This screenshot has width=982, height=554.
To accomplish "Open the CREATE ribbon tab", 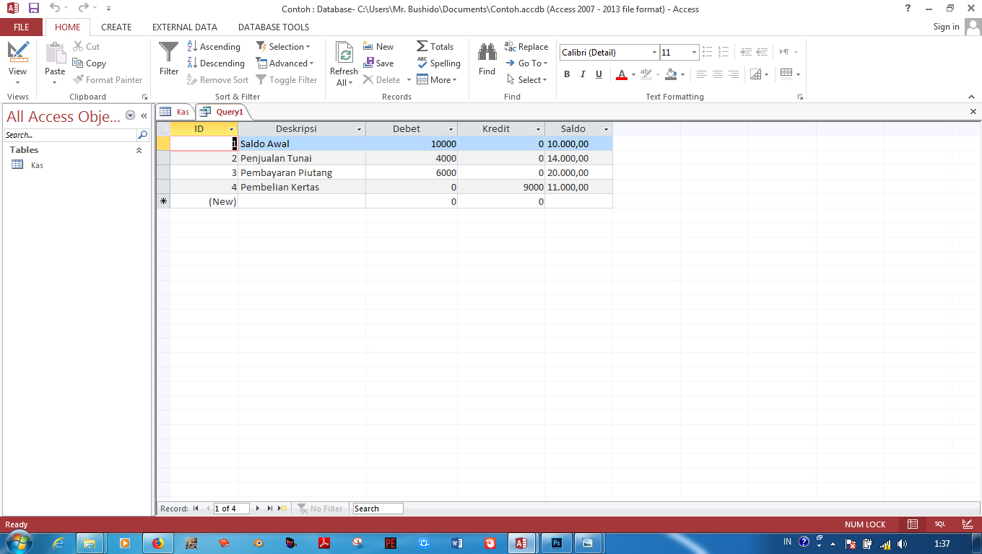I will 116,27.
